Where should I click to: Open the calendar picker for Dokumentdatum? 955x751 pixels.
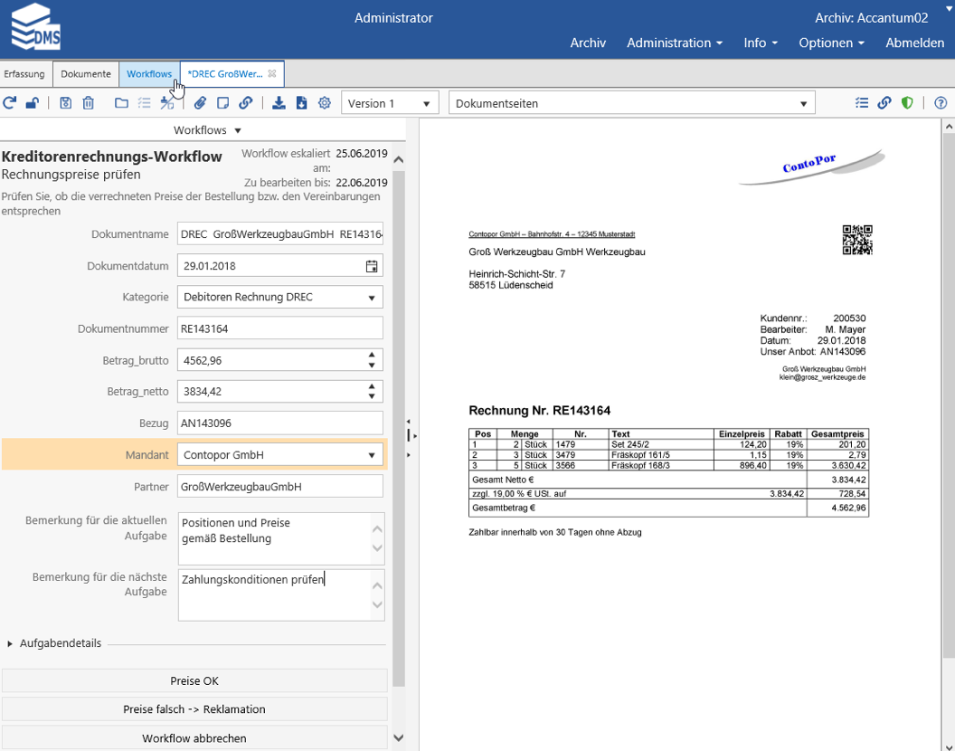(x=372, y=266)
